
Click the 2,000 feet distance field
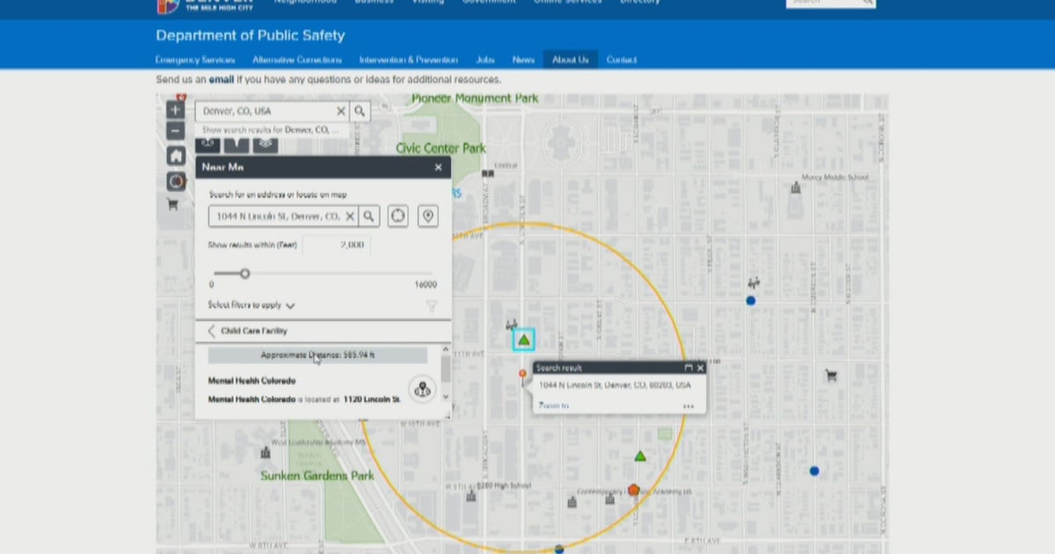tap(337, 245)
